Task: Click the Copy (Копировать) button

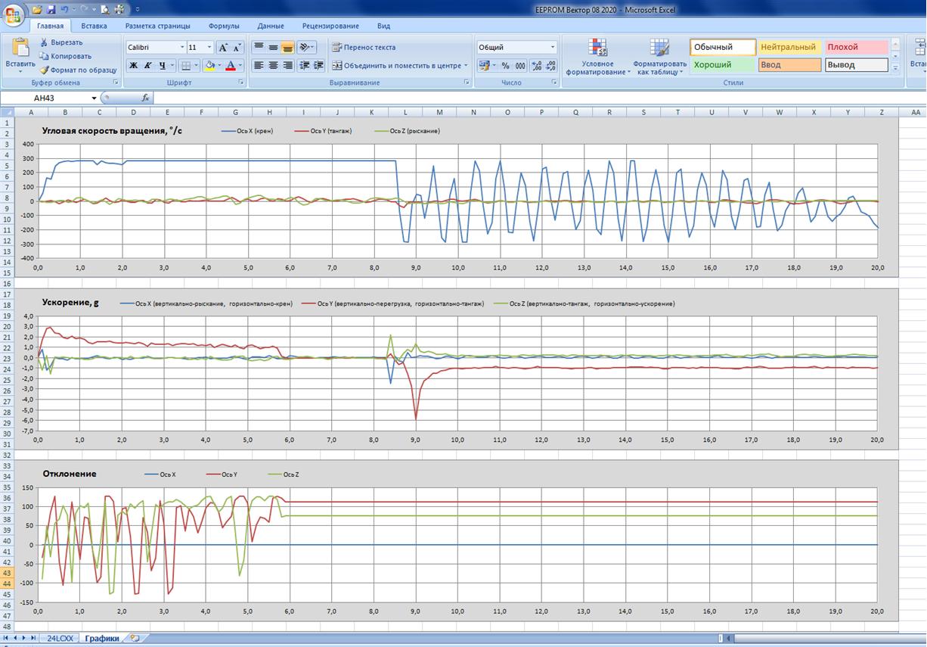Action: click(65, 56)
